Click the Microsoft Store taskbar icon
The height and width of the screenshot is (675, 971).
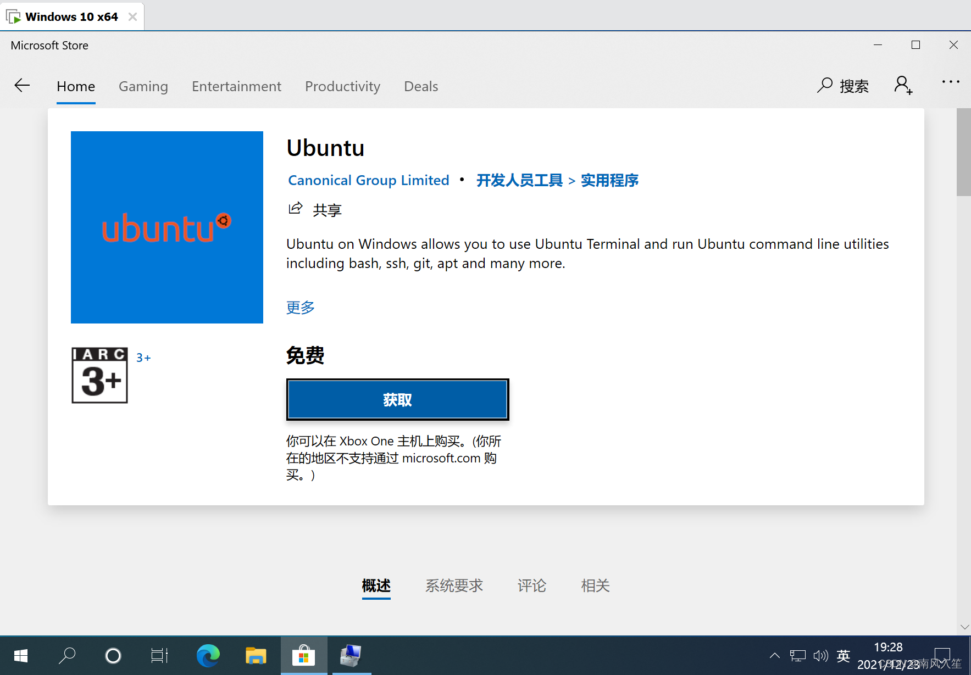[x=304, y=656]
